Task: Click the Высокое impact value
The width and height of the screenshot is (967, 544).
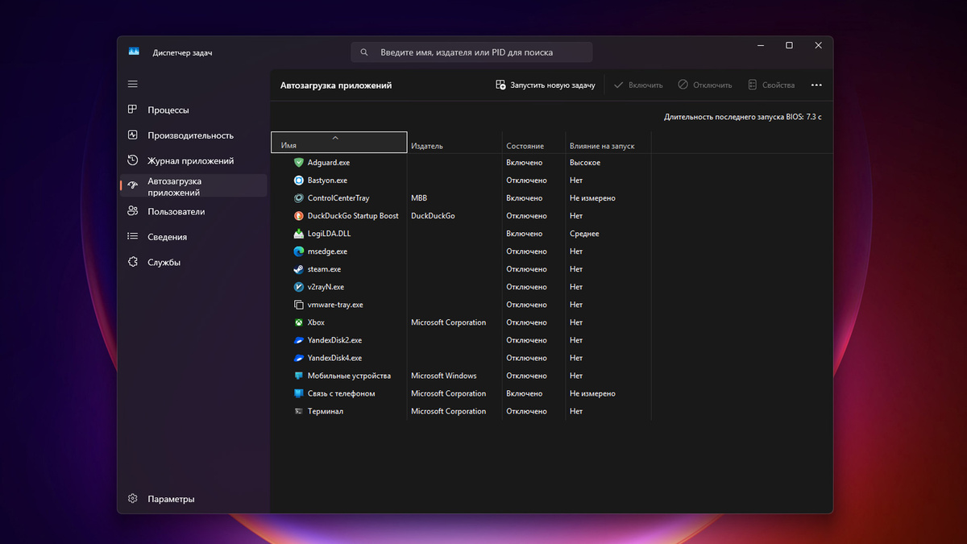Action: coord(585,163)
